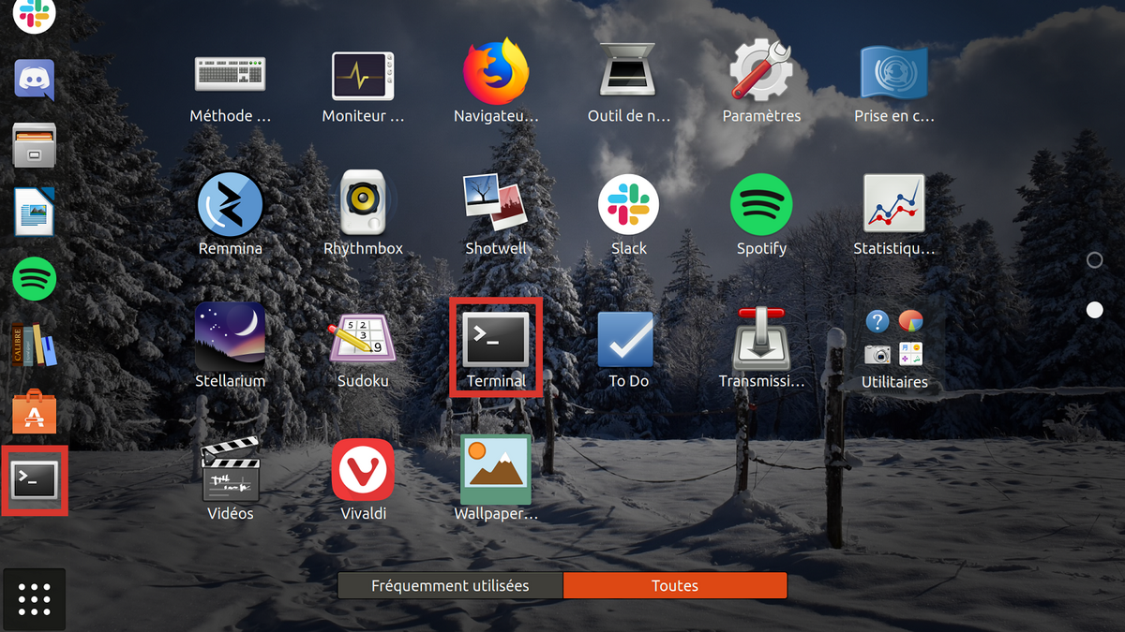The image size is (1125, 632).
Task: Open Terminal from the applications grid
Action: pos(496,339)
